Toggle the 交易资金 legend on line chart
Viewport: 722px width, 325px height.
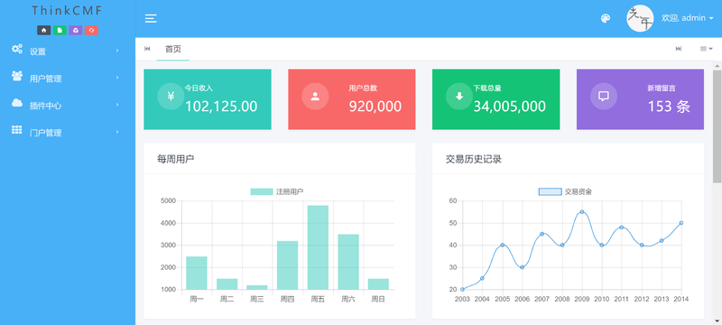tap(565, 191)
